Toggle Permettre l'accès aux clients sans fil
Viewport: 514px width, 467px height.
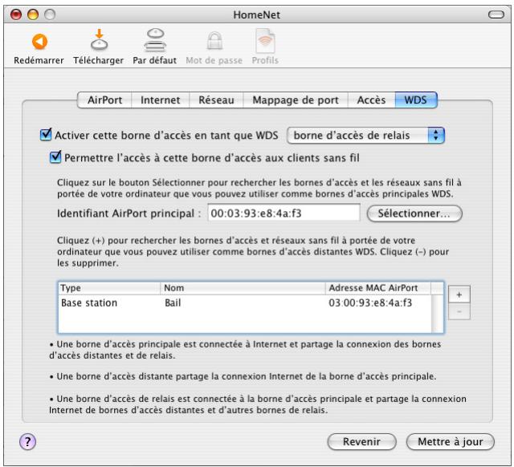55,157
